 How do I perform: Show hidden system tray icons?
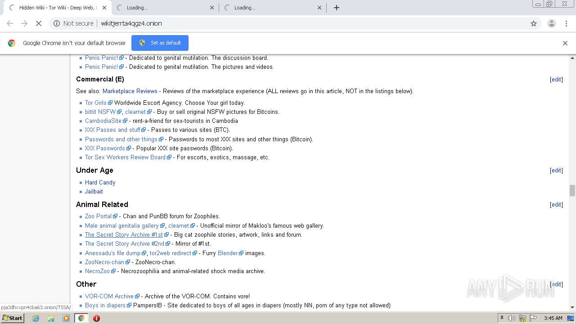(502, 318)
